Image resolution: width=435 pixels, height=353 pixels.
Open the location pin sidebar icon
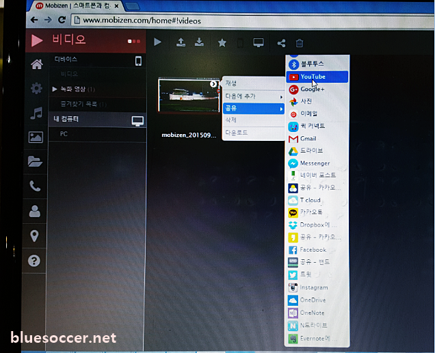point(34,236)
